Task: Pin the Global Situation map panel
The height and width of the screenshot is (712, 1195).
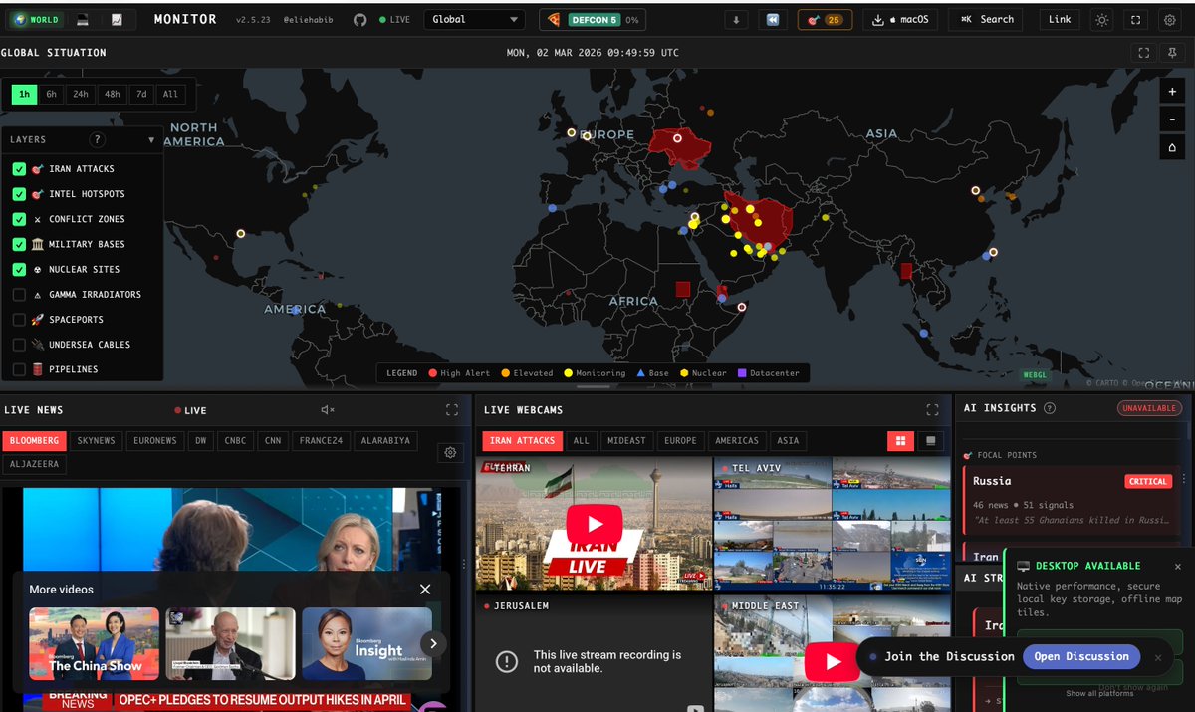Action: click(1172, 53)
